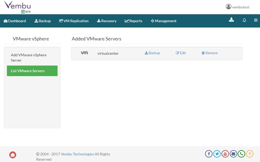Open the Recovery menu
The image size is (260, 162).
point(107,21)
